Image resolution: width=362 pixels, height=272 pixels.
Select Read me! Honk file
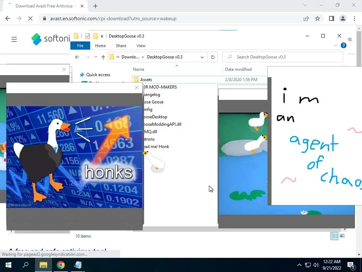pos(156,146)
